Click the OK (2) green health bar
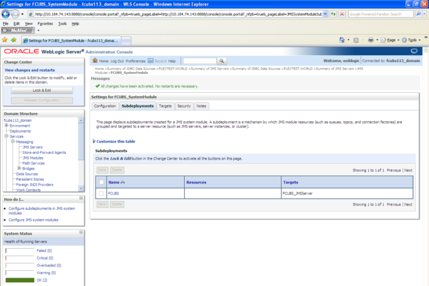429x286 pixels. click(x=20, y=280)
